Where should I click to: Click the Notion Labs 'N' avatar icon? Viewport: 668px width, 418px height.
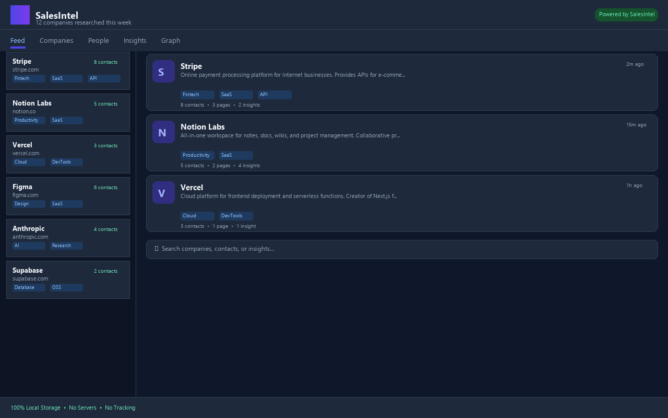(x=163, y=132)
